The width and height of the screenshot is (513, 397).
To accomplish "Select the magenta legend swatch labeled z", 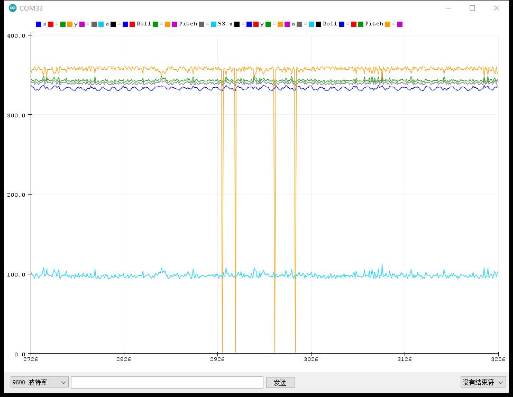I will 287,24.
